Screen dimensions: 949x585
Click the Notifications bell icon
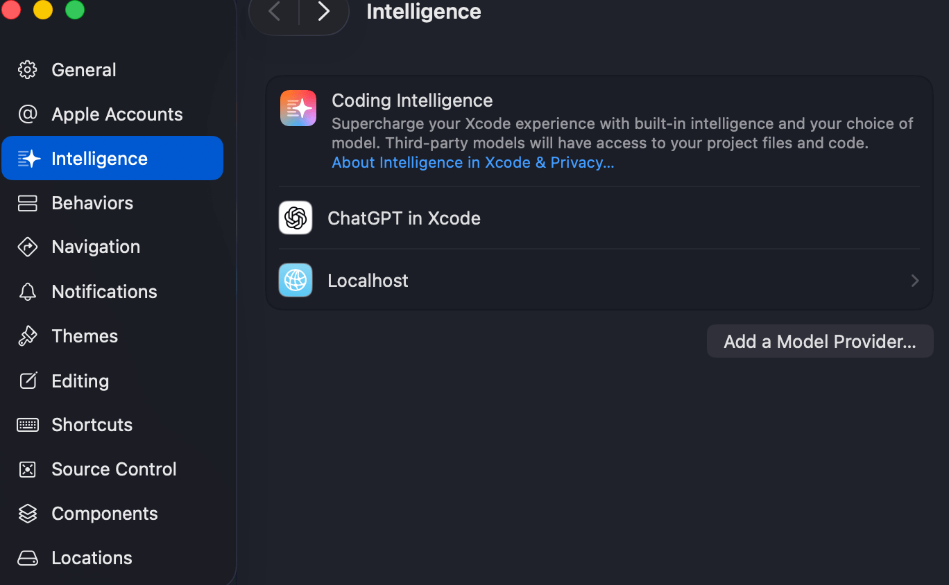click(28, 292)
